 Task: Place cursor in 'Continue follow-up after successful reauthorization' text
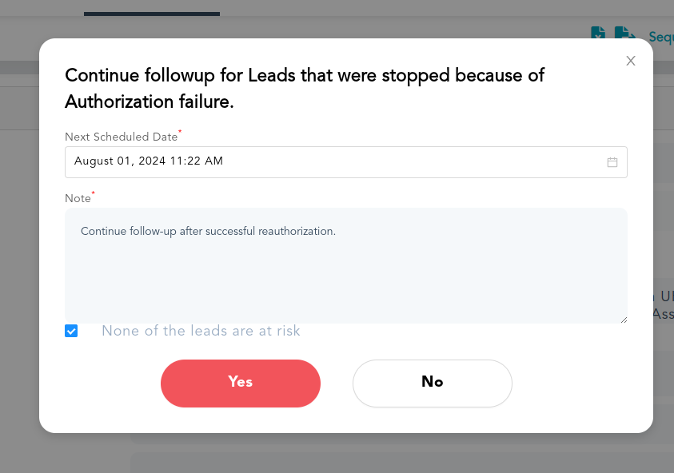[x=208, y=232]
